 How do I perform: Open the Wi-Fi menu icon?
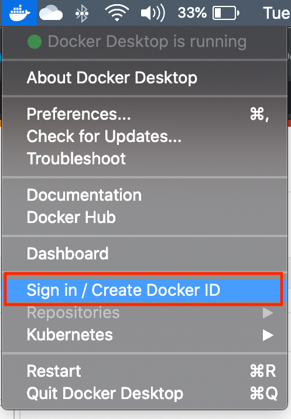click(117, 13)
